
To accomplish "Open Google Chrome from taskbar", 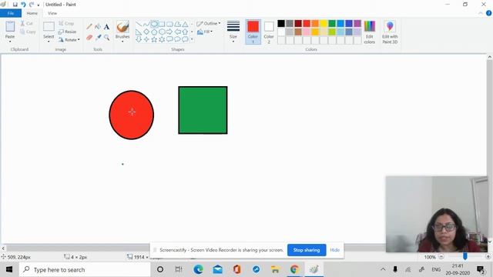I will tap(294, 269).
